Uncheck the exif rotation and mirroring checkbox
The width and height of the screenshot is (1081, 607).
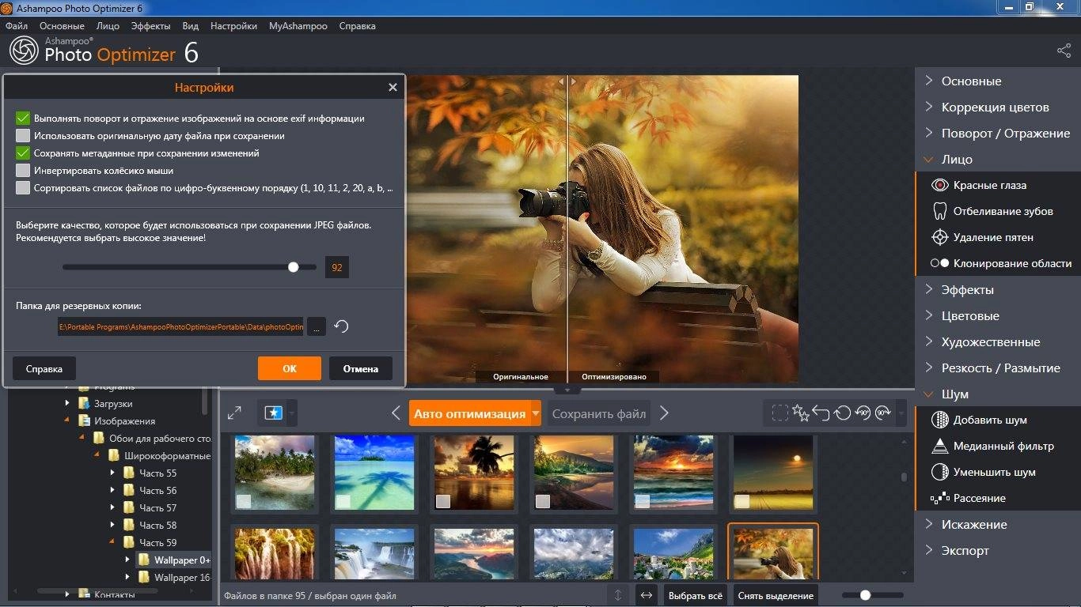coord(22,119)
